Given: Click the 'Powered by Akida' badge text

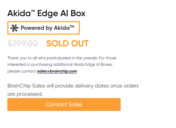Looking at the screenshot, I should (47, 28).
